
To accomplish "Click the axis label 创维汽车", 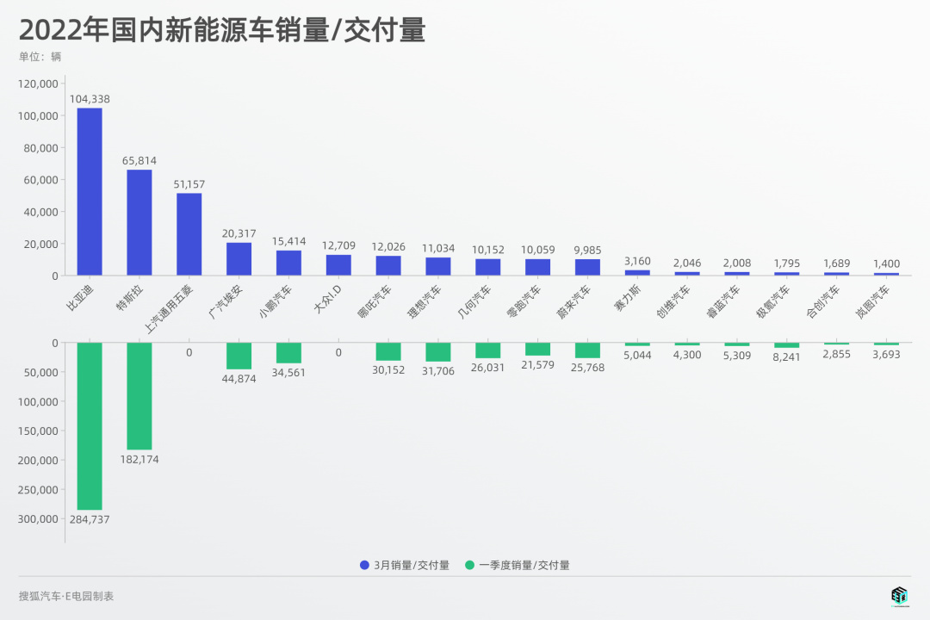I will [673, 302].
